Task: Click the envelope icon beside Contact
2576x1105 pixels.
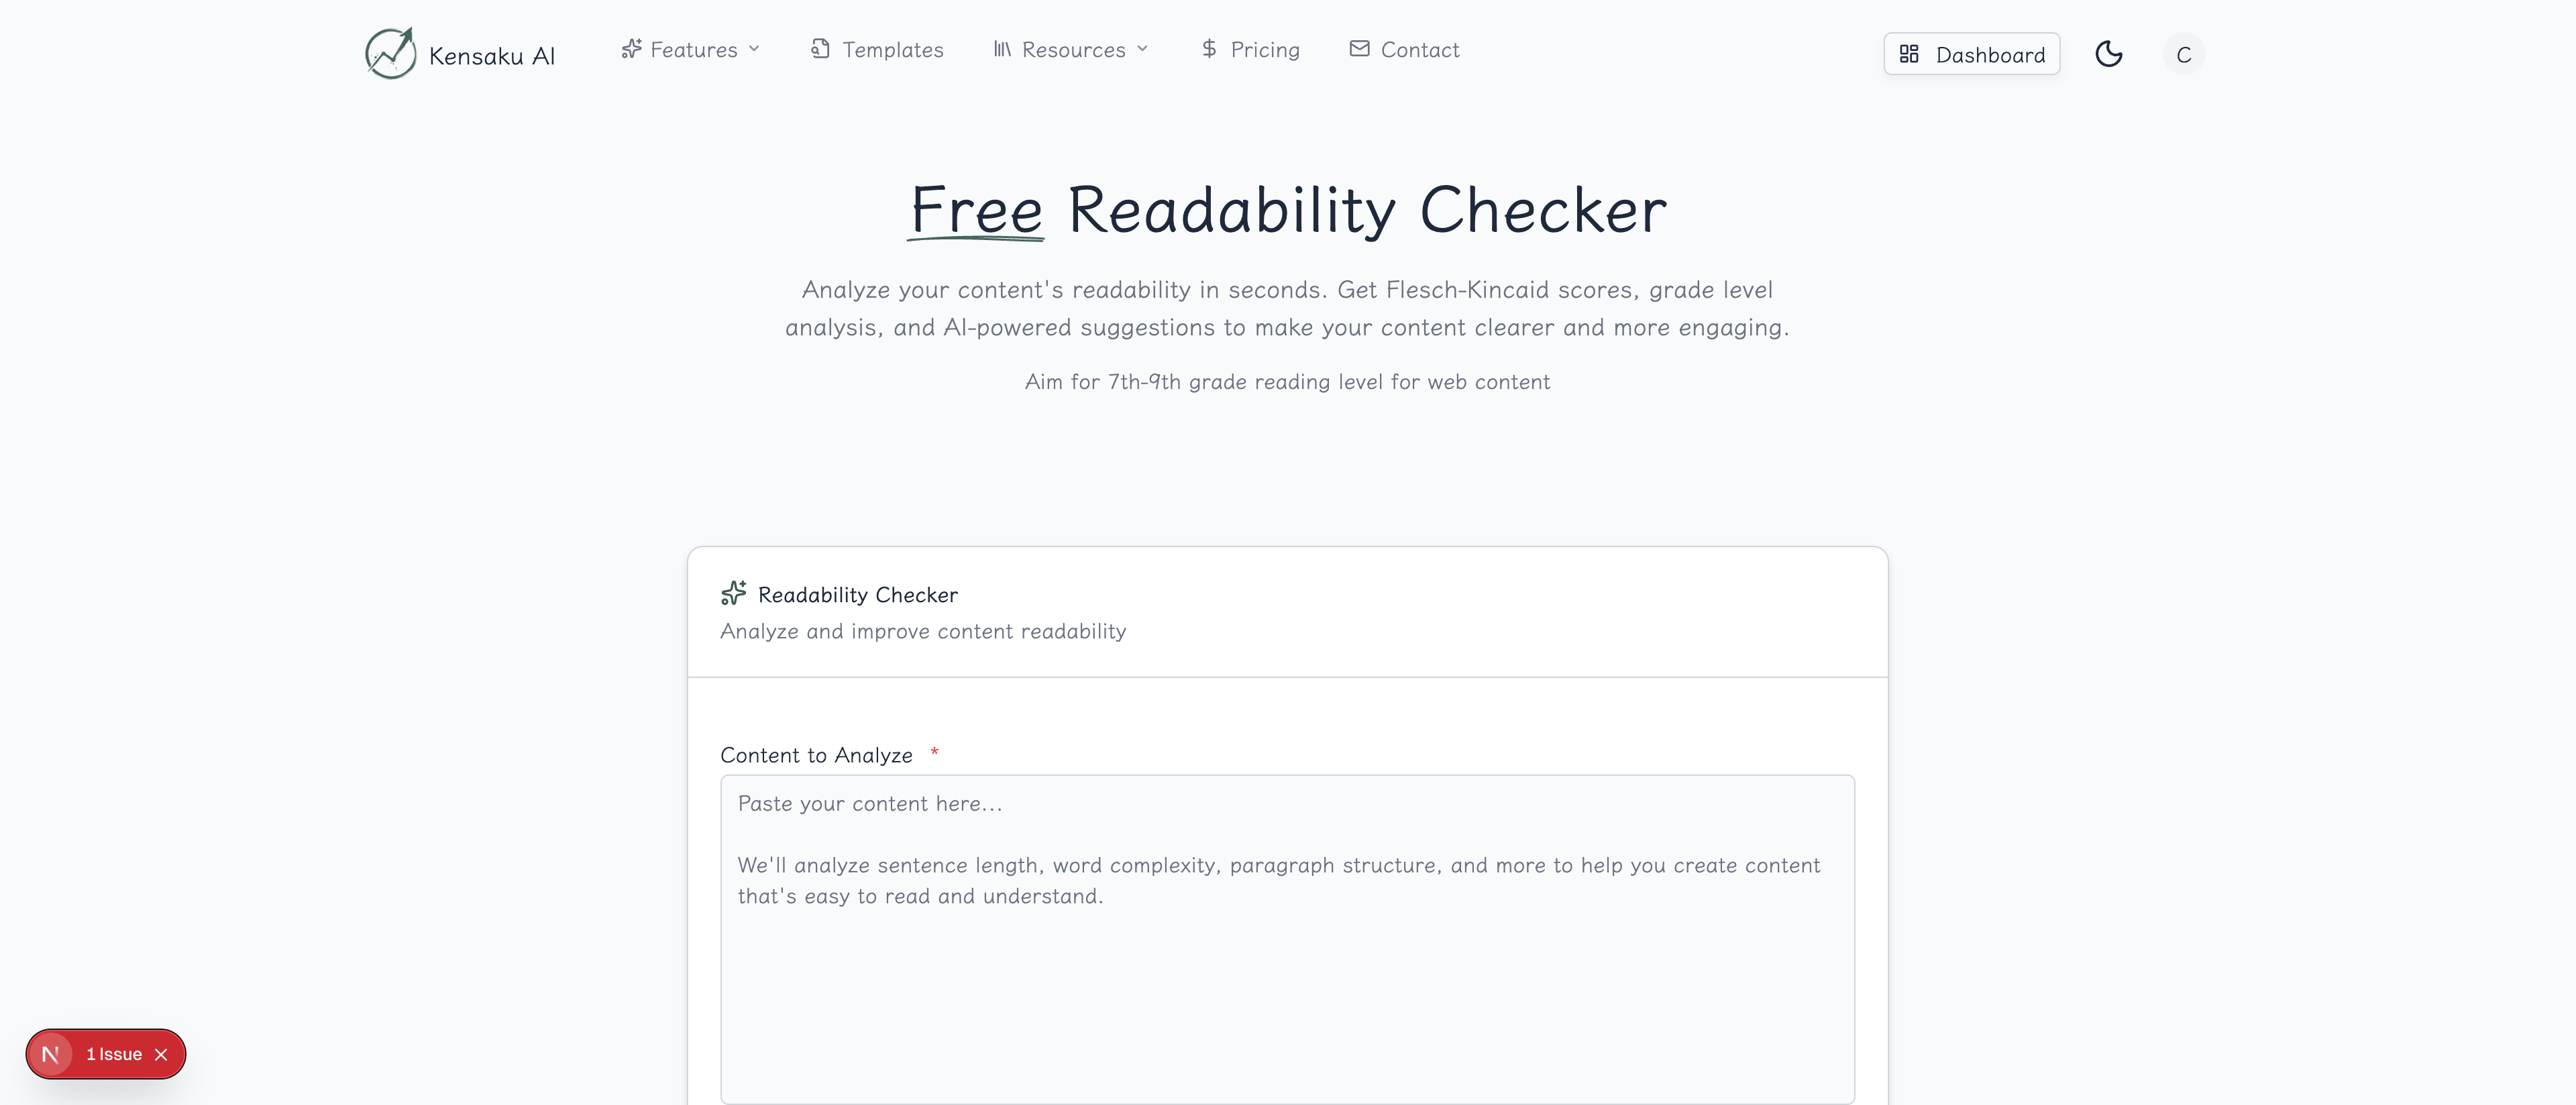Action: coord(1359,48)
